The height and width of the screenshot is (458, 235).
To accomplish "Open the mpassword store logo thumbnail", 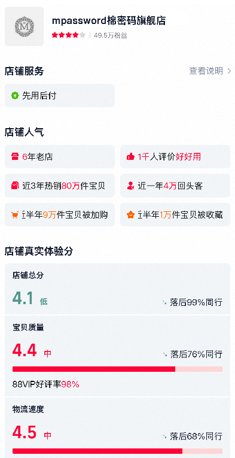I will [x=24, y=26].
